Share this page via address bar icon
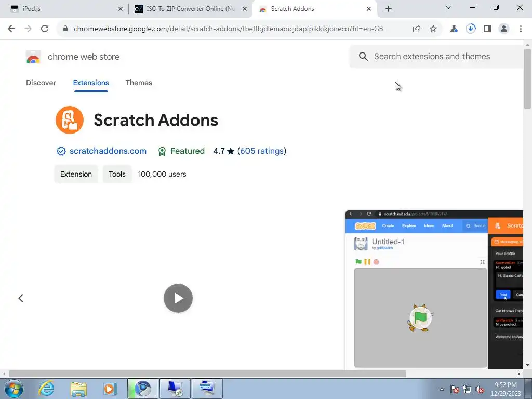This screenshot has height=399, width=532. pyautogui.click(x=417, y=29)
